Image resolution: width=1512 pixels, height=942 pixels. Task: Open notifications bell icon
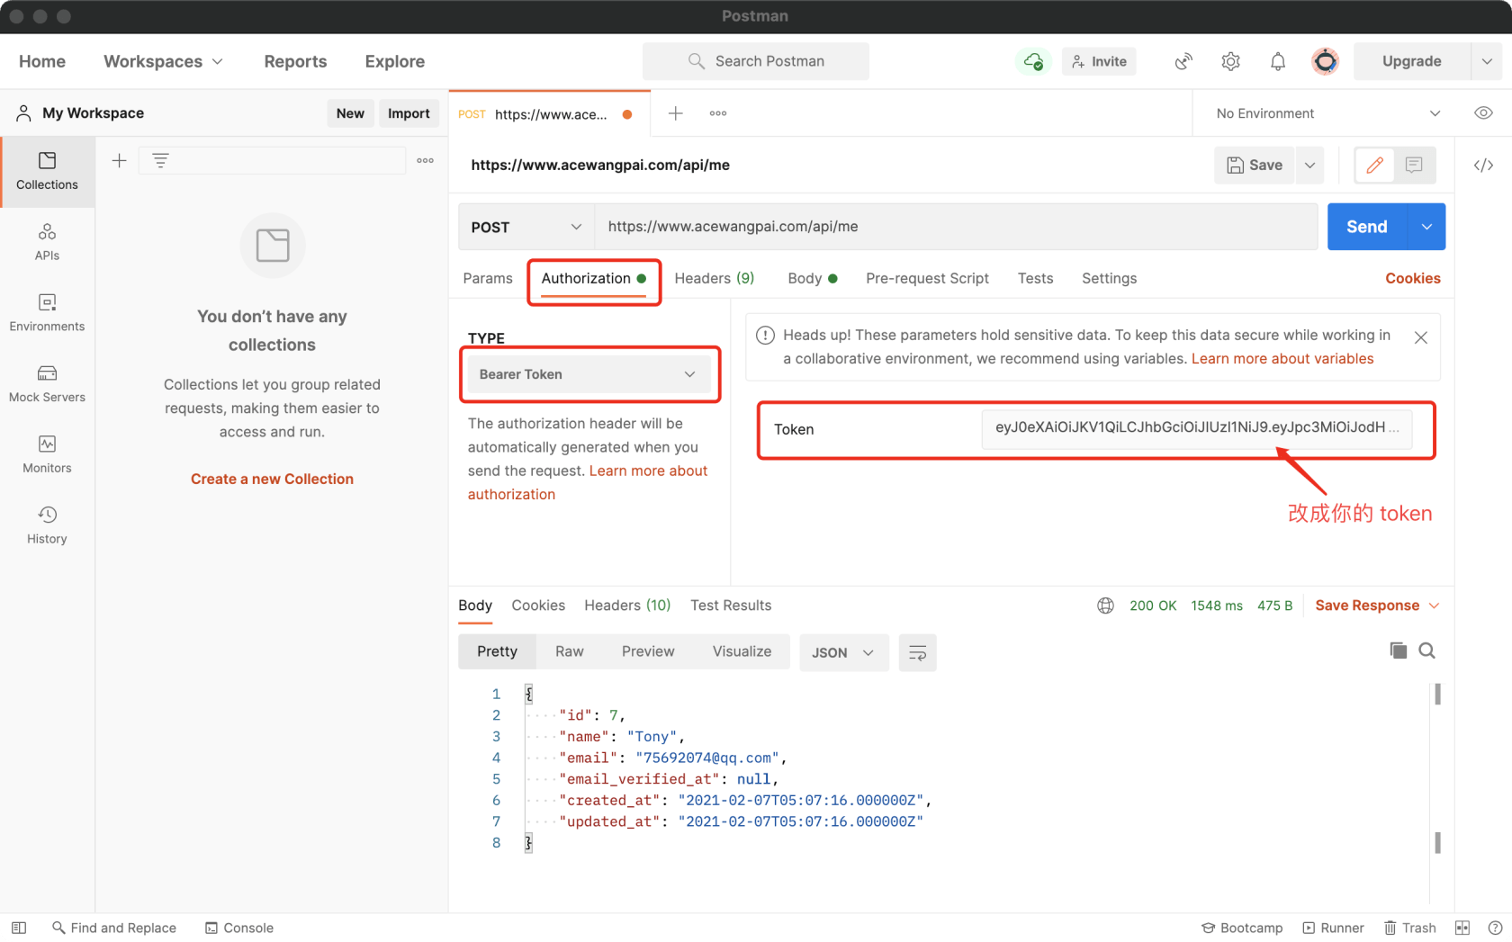click(x=1277, y=61)
